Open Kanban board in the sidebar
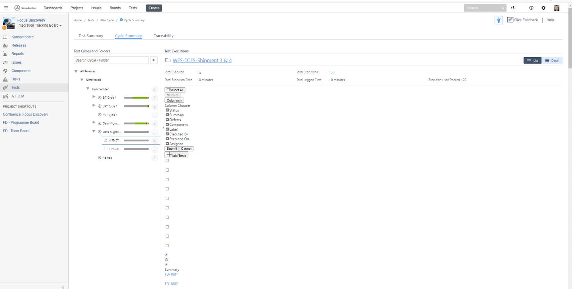 click(22, 37)
